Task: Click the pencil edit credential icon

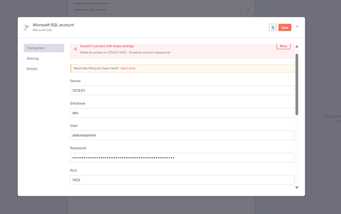Action: [248, 9]
